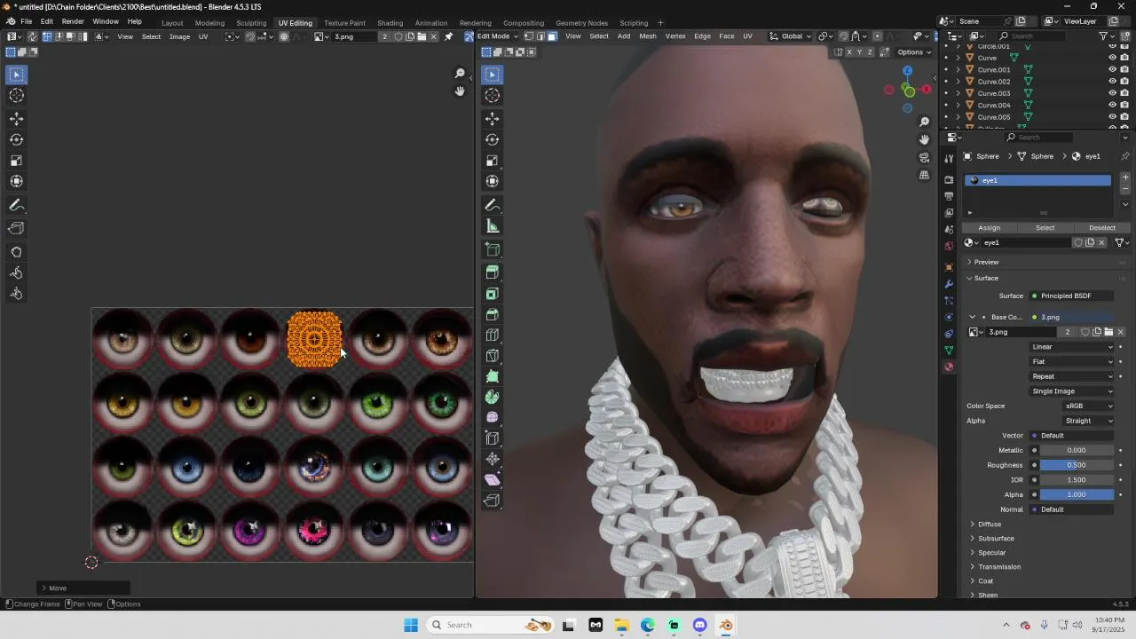This screenshot has width=1136, height=639.
Task: Open the Modifiers wrench properties tab
Action: [949, 284]
